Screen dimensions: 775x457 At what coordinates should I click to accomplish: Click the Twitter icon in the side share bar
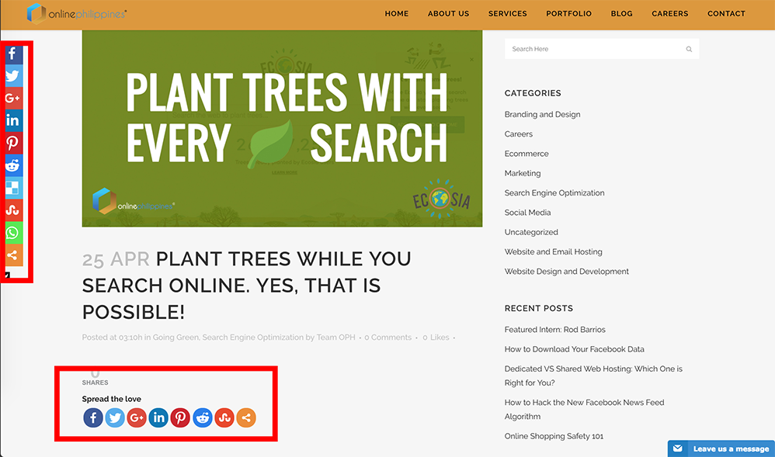[x=13, y=75]
